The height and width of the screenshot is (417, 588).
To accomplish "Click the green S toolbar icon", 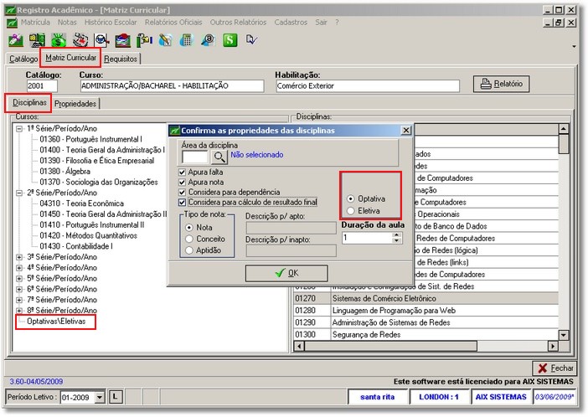I will click(229, 39).
